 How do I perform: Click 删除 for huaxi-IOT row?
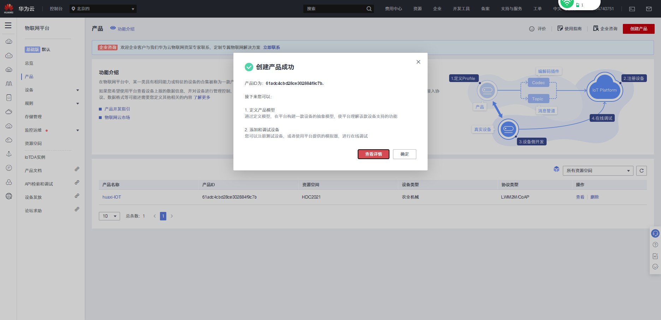point(595,197)
